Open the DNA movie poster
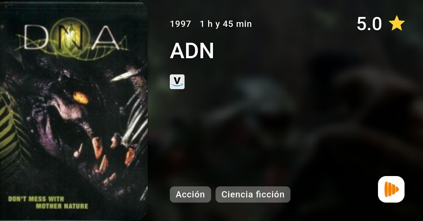Screen dimensions: 423x221 point(74,110)
